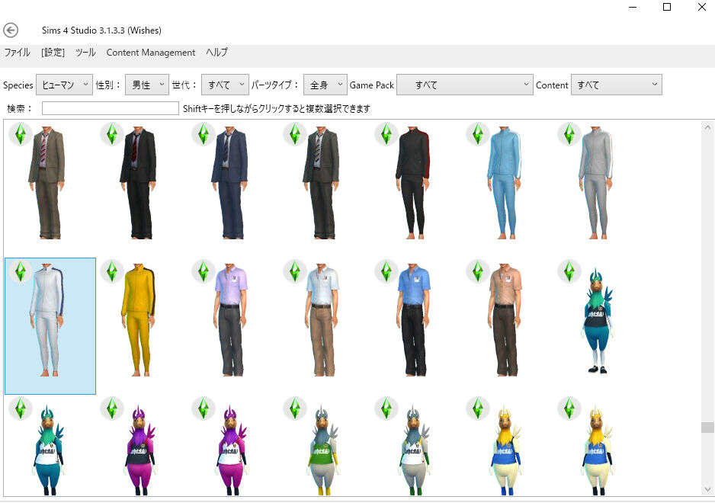
Task: Select the dark gray suit with striped tie
Action: [321, 182]
